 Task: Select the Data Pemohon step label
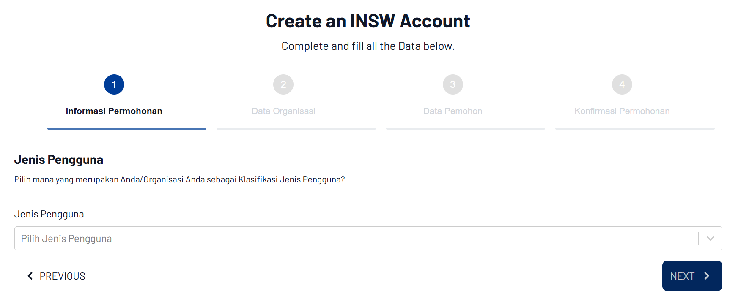(453, 111)
